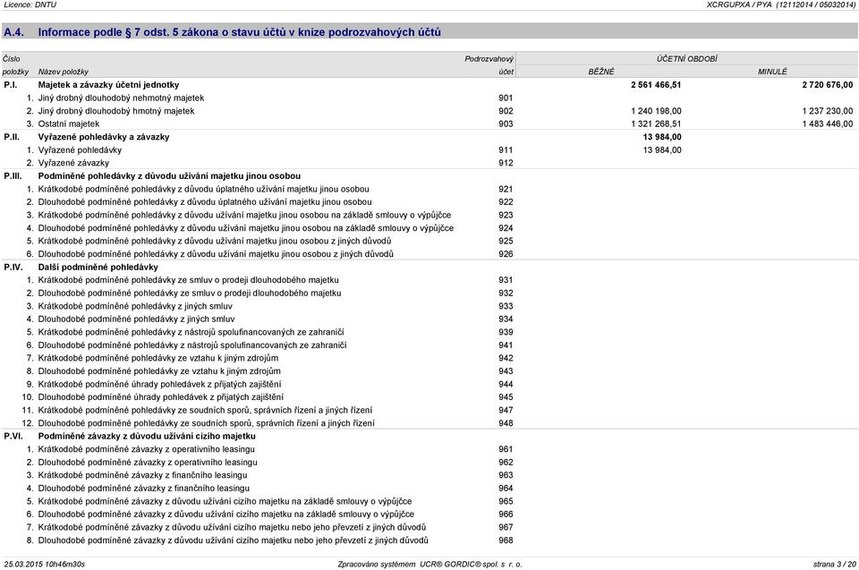Click the 'Podrozvahový' column header

coord(489,59)
